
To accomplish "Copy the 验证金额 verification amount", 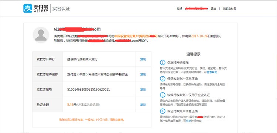I will click(x=143, y=105).
